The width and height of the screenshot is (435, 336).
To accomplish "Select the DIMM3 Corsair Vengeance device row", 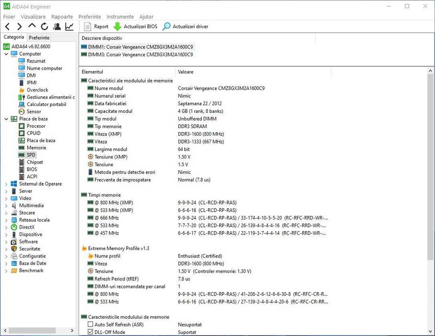I will point(137,54).
